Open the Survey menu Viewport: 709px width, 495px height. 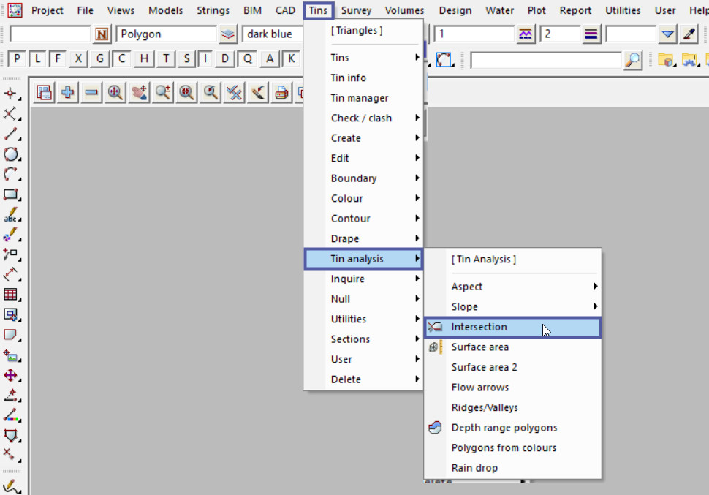click(356, 10)
